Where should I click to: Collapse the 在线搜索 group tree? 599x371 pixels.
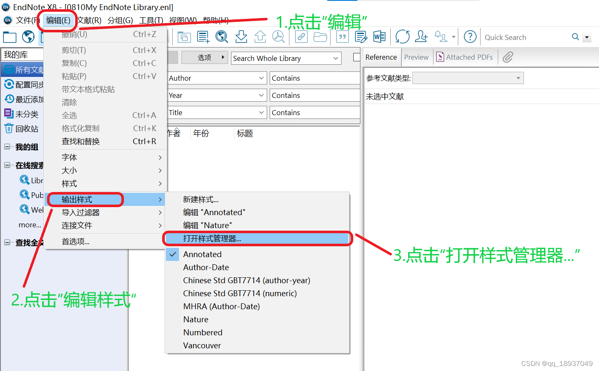(x=7, y=165)
